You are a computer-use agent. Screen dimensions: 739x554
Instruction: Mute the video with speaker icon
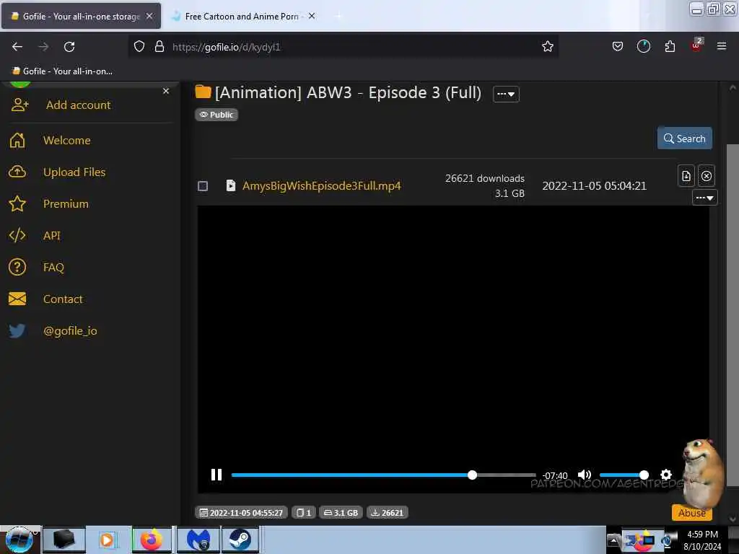(585, 475)
